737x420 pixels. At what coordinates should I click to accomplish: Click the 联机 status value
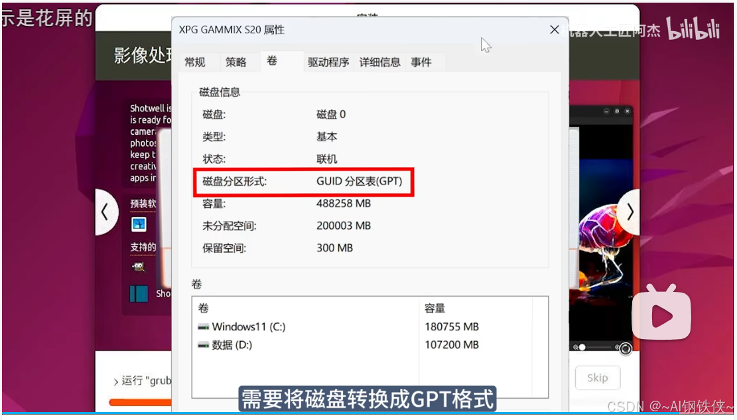pyautogui.click(x=326, y=159)
